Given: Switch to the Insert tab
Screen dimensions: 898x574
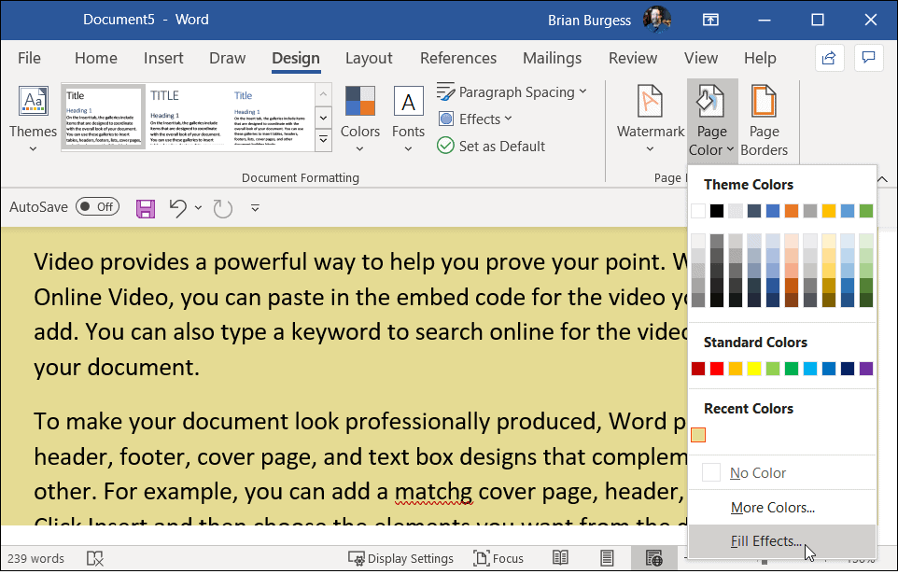Looking at the screenshot, I should 163,58.
